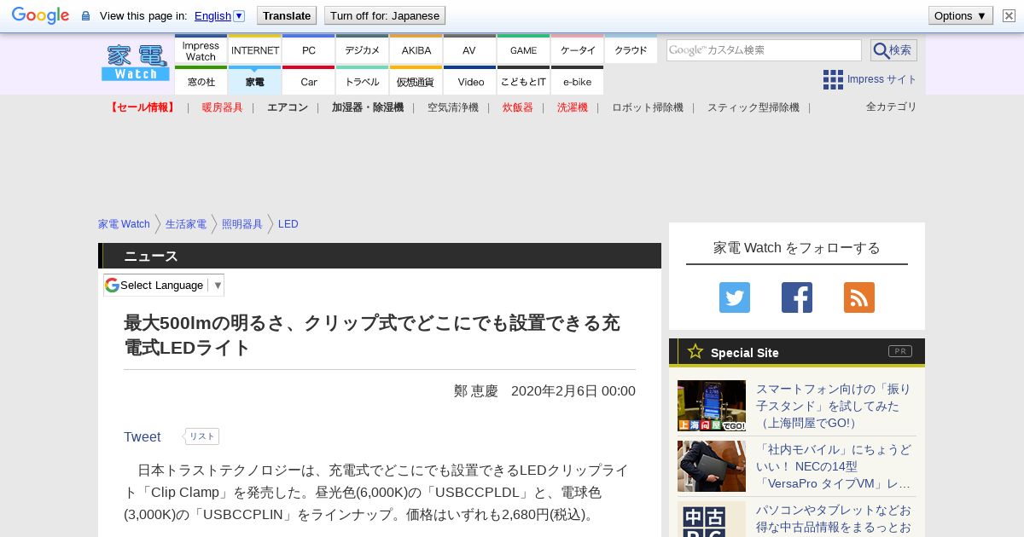Open the クラウド tab
This screenshot has width=1024, height=537.
pyautogui.click(x=631, y=50)
